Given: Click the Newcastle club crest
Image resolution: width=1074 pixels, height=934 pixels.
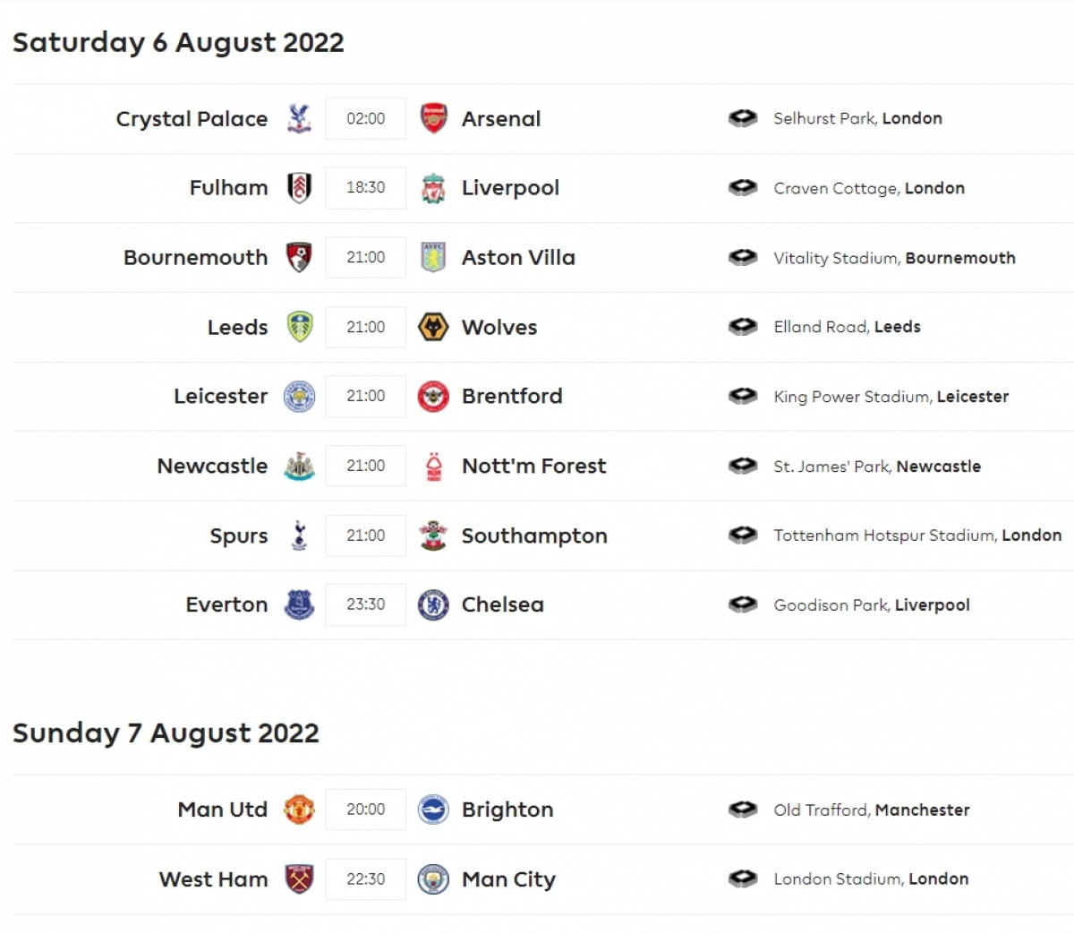Looking at the screenshot, I should point(299,466).
